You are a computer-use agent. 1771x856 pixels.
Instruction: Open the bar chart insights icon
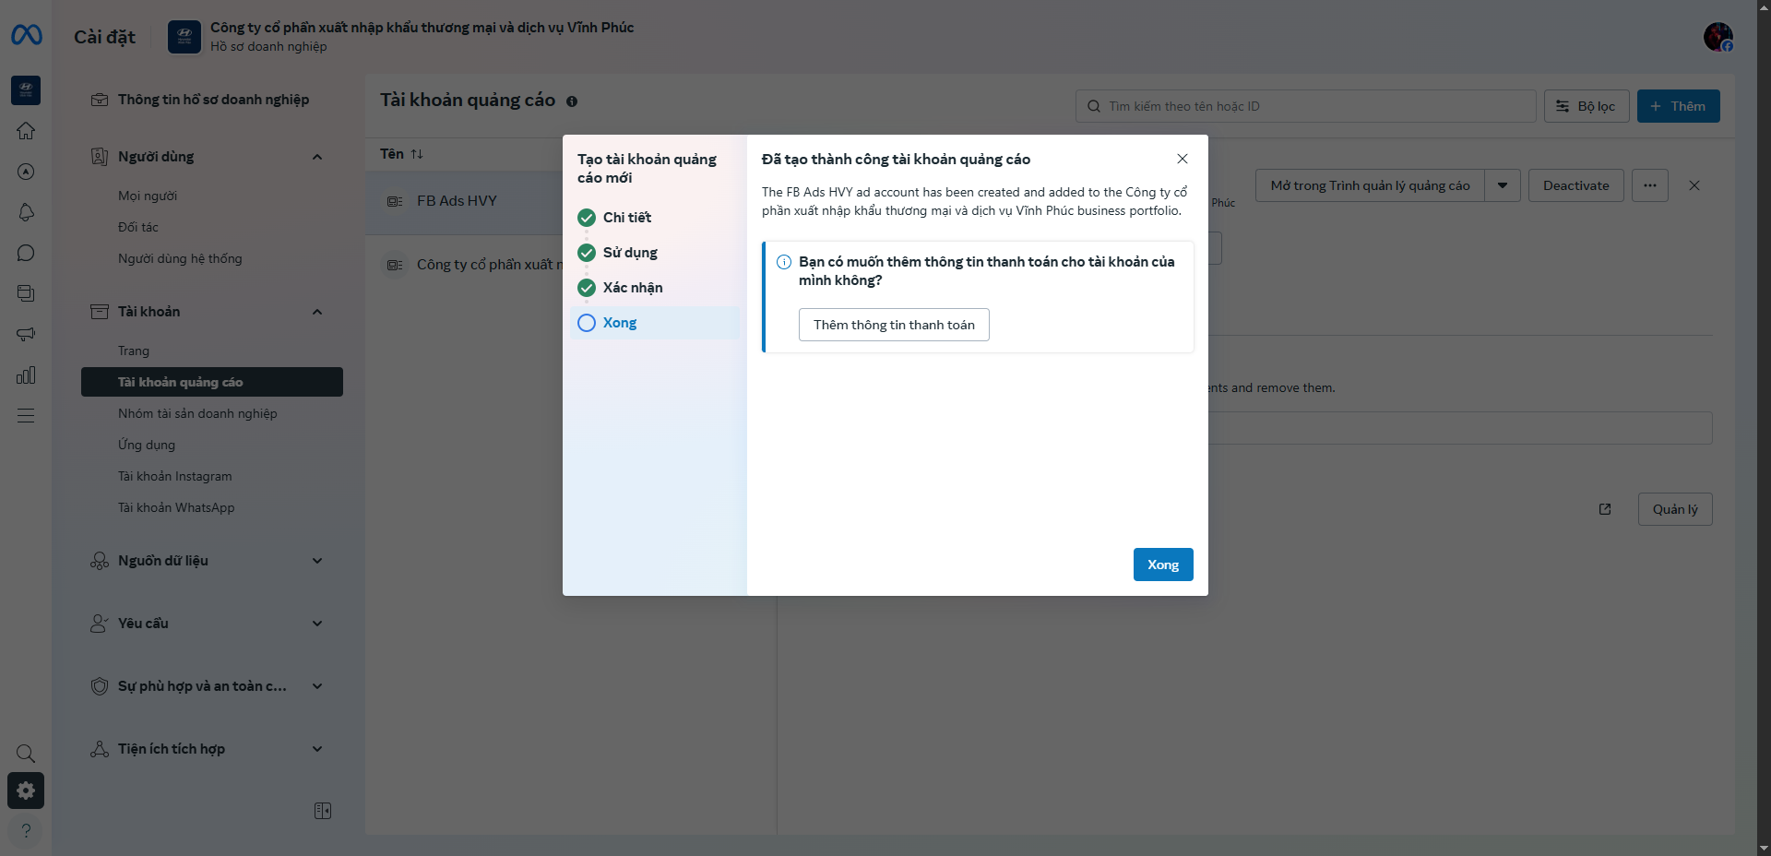tap(26, 374)
